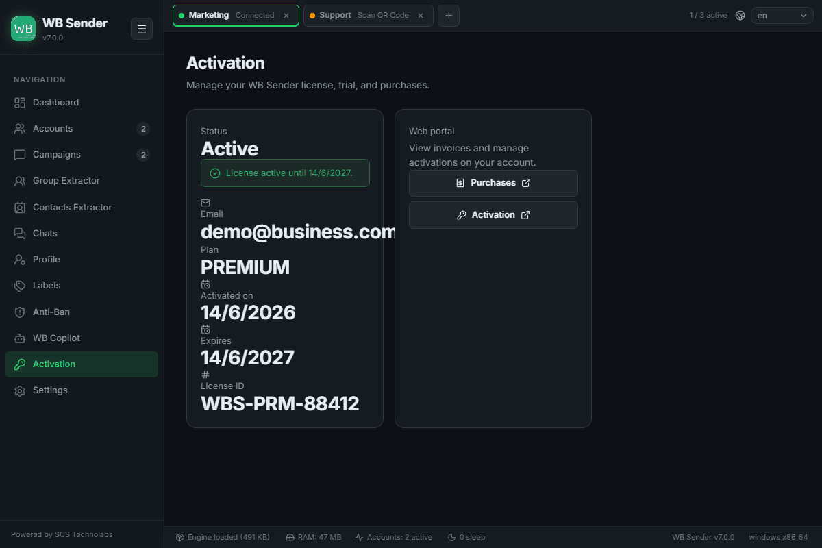This screenshot has height=548, width=822.
Task: Click the globe language icon
Action: click(x=740, y=15)
